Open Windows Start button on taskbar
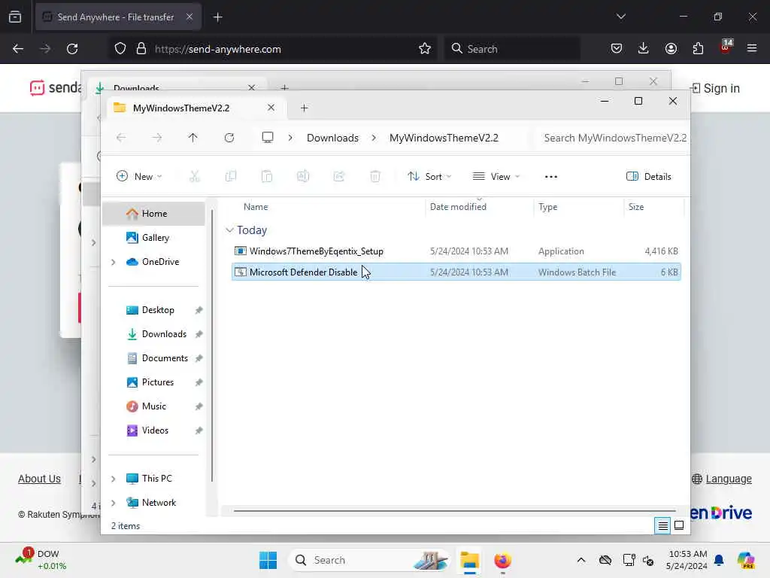This screenshot has width=770, height=578. tap(268, 560)
